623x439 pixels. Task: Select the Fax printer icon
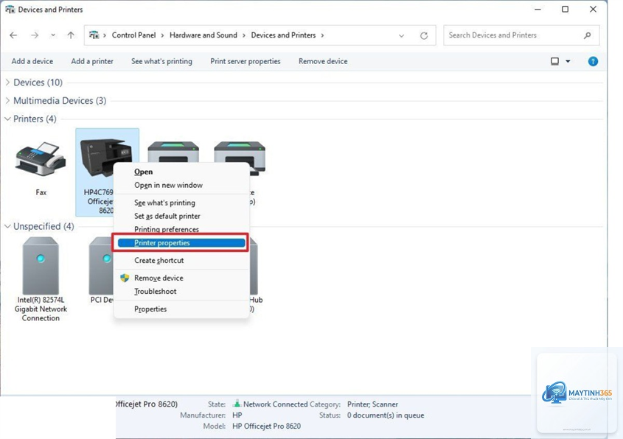point(41,159)
